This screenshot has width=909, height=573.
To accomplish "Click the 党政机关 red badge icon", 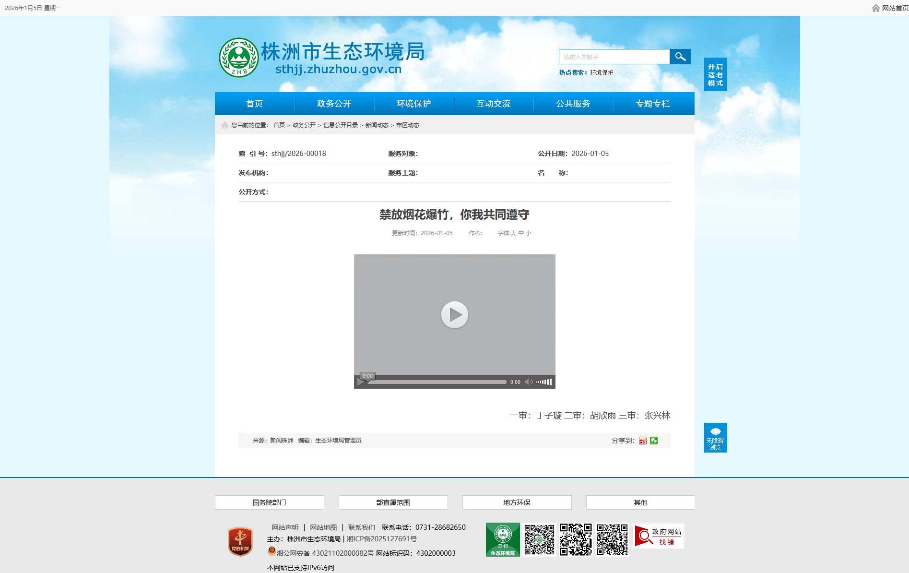I will 240,541.
